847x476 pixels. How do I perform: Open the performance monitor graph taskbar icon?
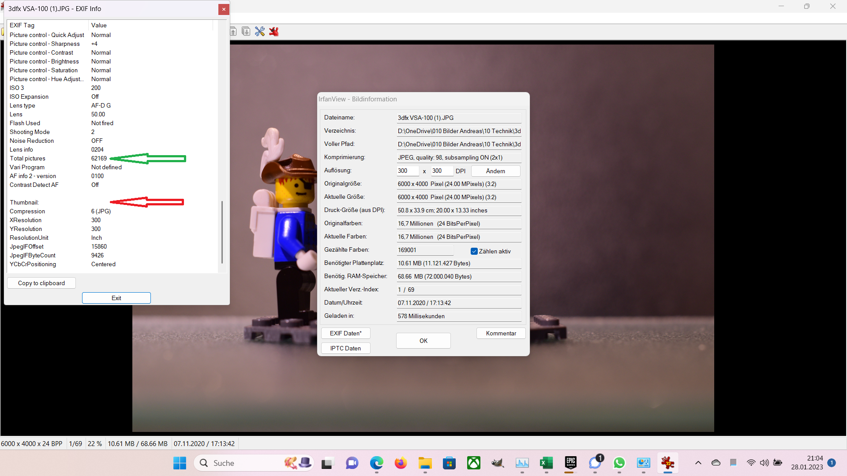(x=522, y=463)
